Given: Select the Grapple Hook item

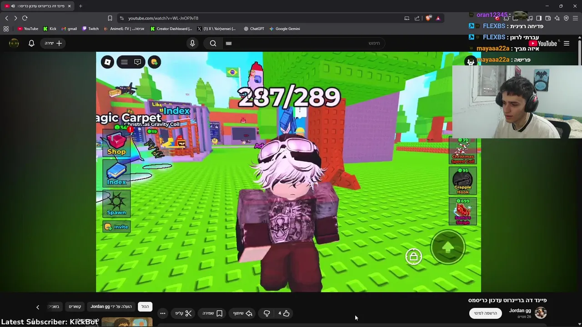Looking at the screenshot, I should [463, 181].
